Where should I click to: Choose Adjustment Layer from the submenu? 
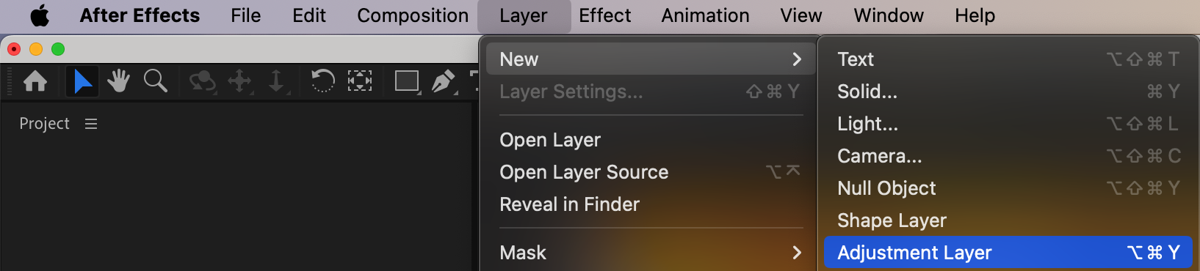click(1008, 253)
